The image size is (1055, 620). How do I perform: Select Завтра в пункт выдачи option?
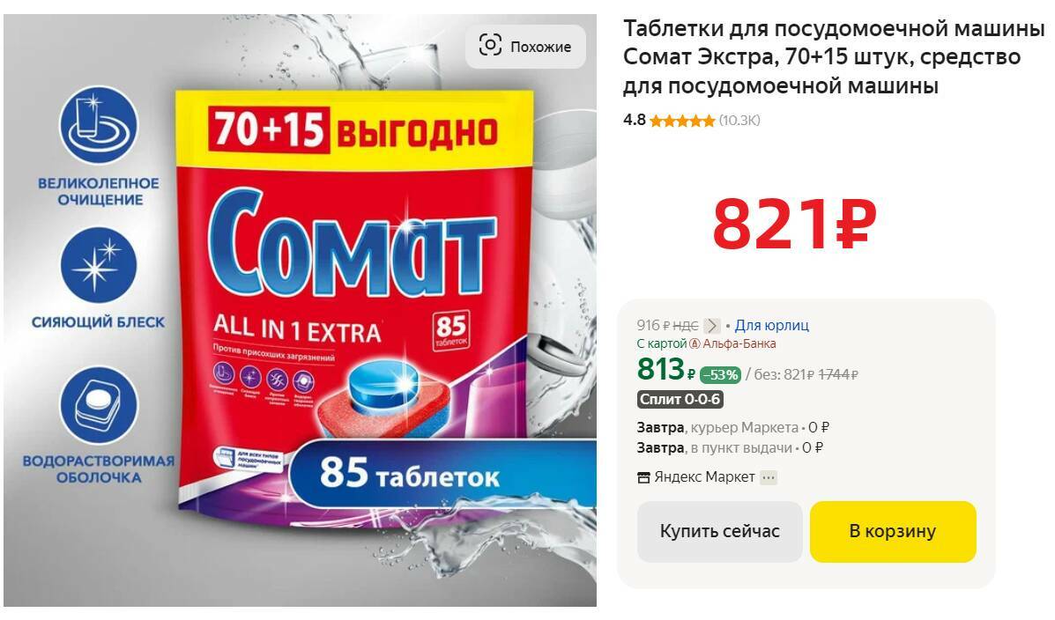(730, 448)
